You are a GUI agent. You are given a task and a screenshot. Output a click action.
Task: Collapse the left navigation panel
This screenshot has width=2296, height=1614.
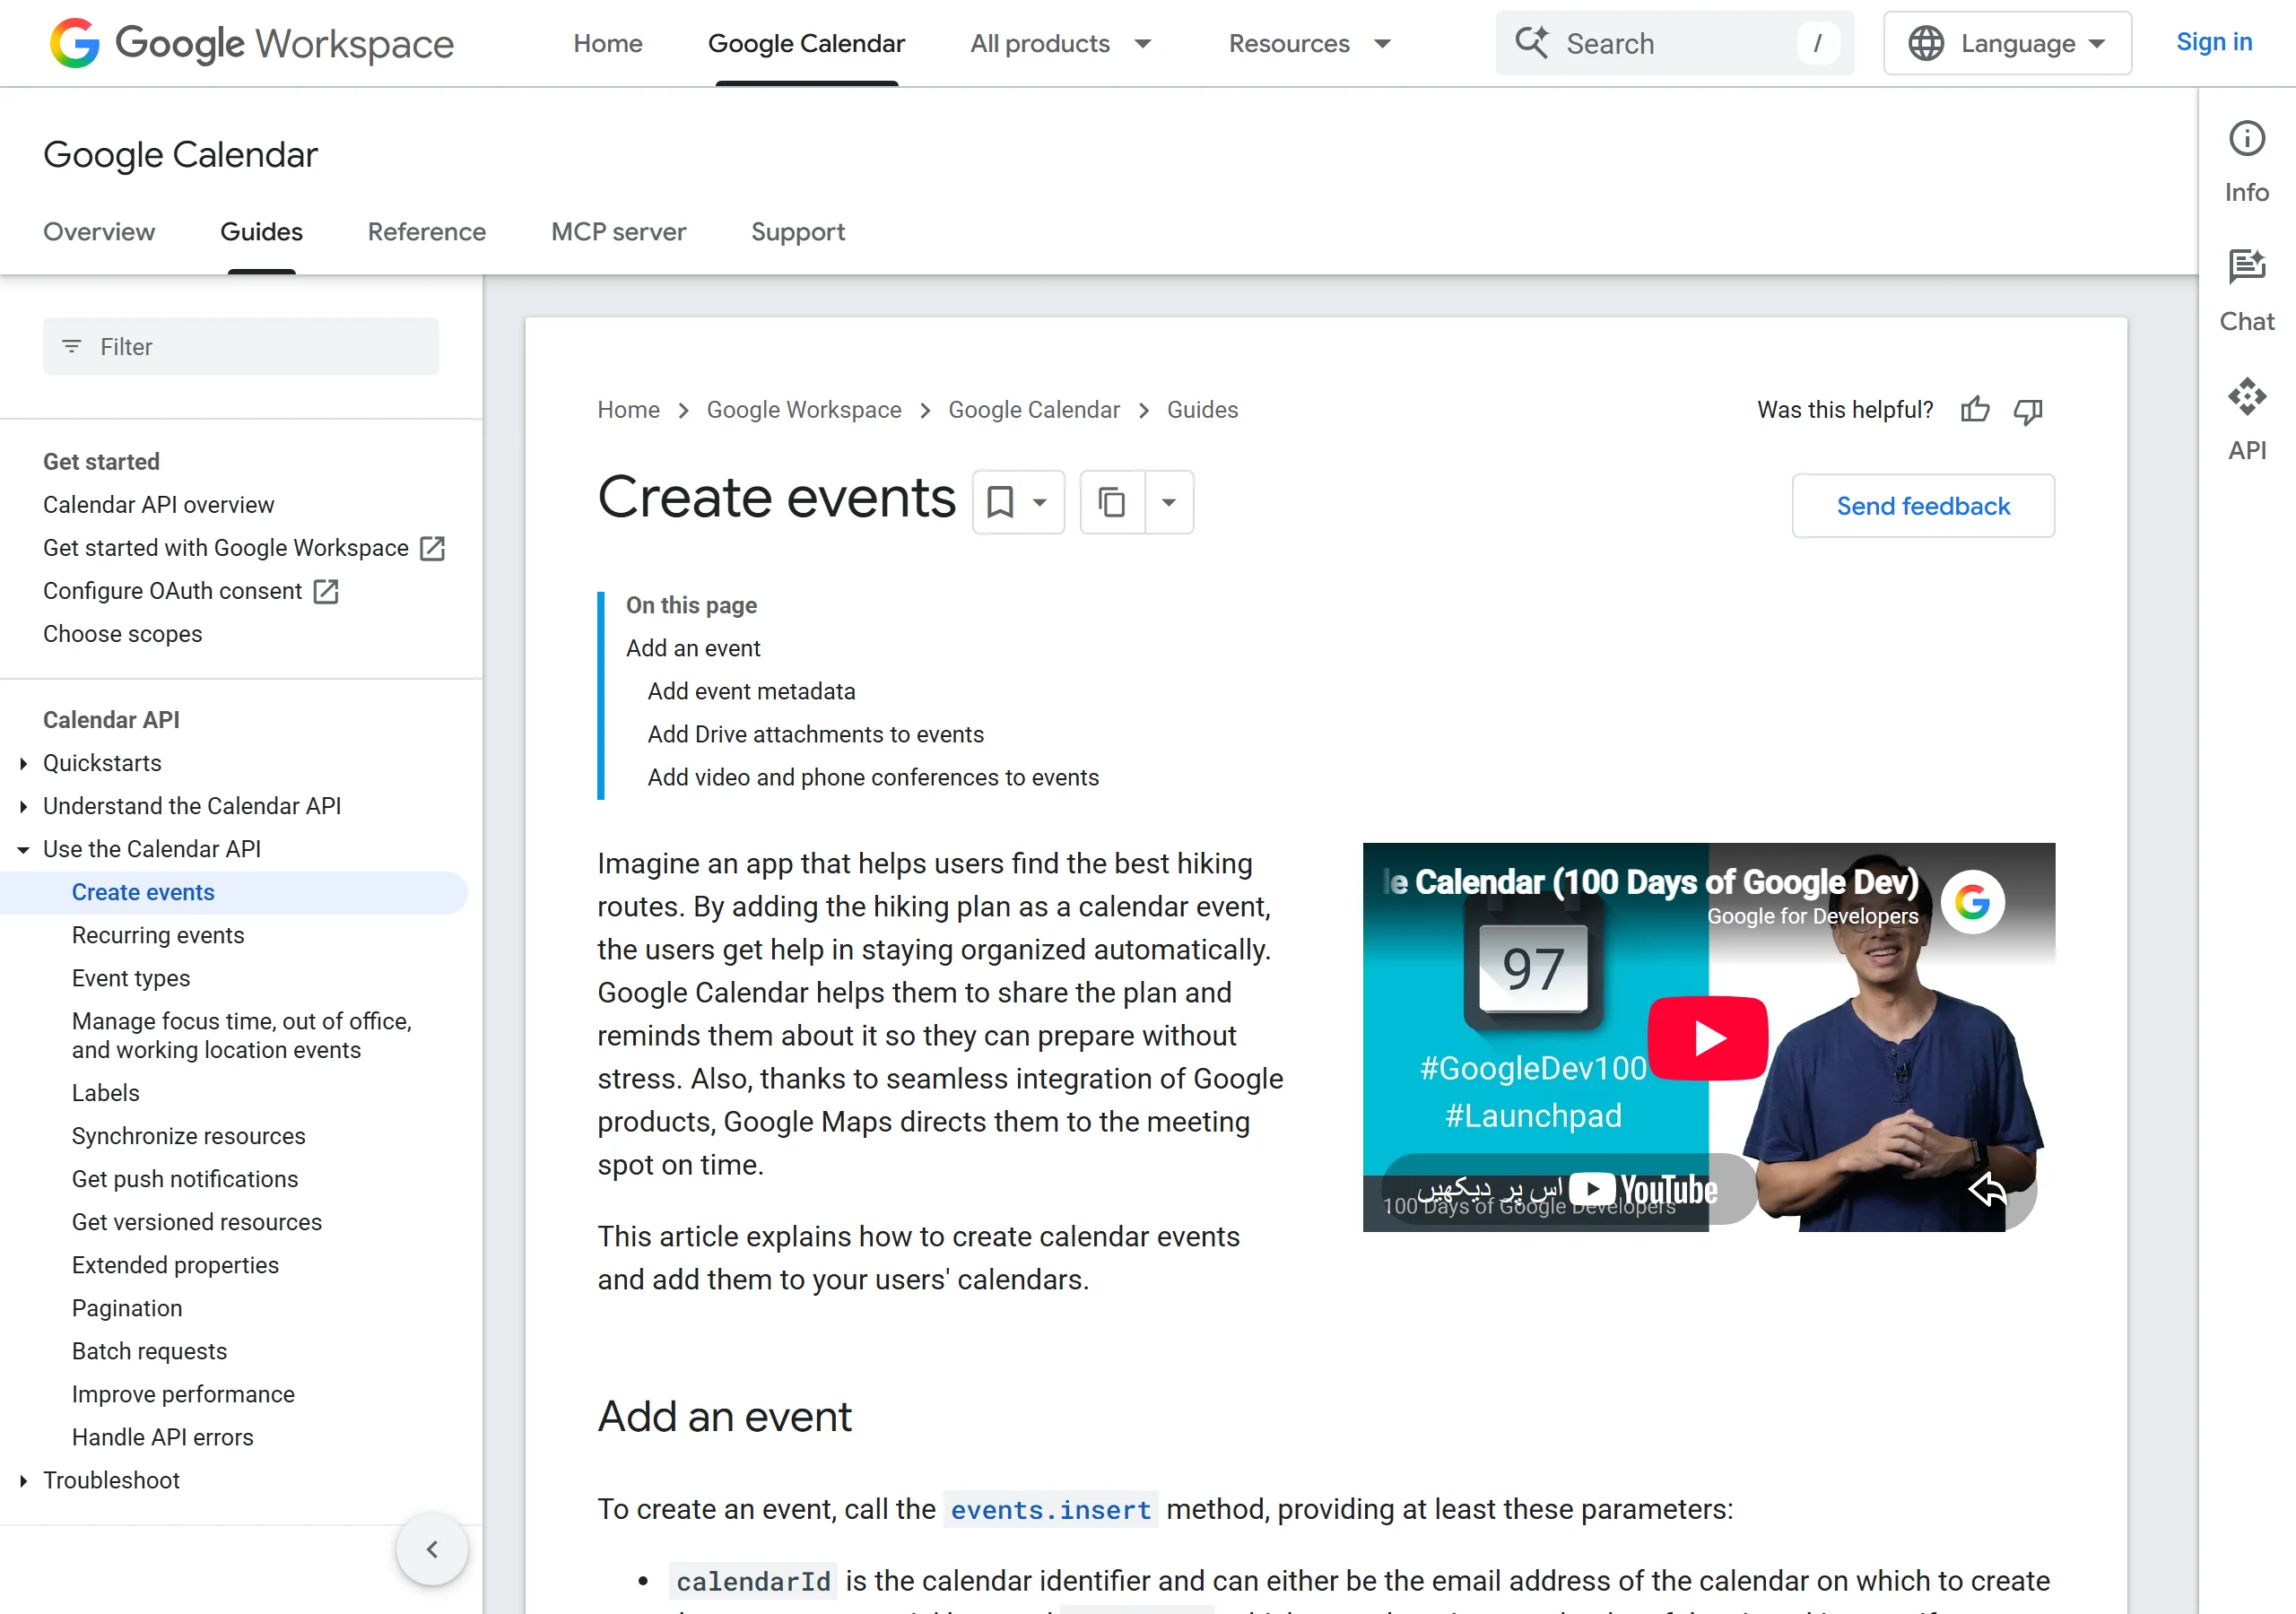pyautogui.click(x=432, y=1549)
